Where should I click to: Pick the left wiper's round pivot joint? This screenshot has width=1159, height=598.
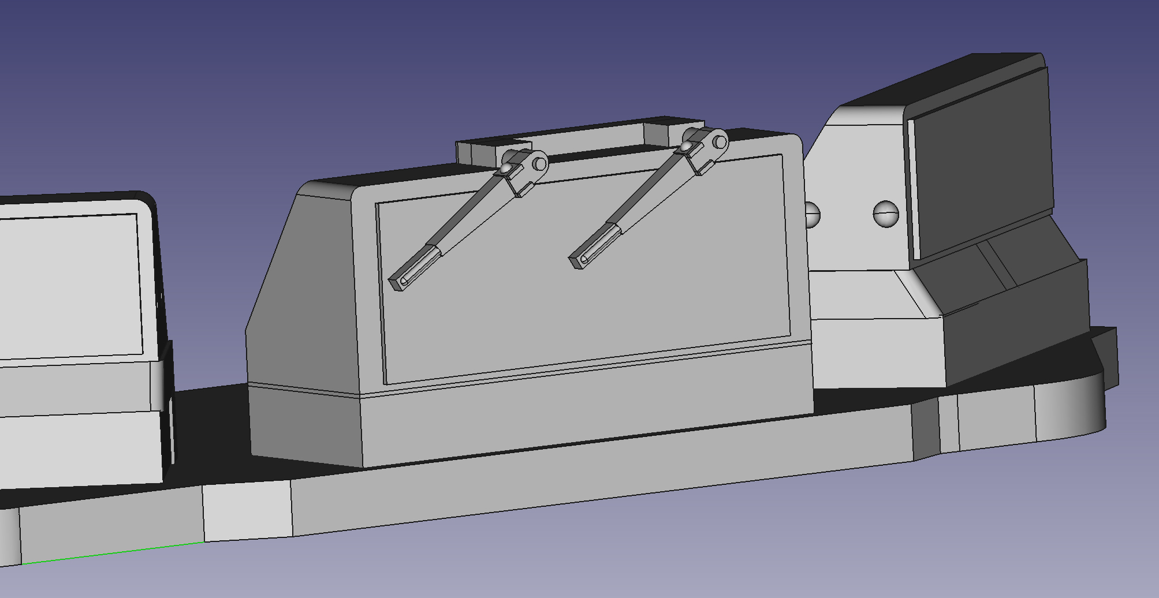click(x=540, y=164)
